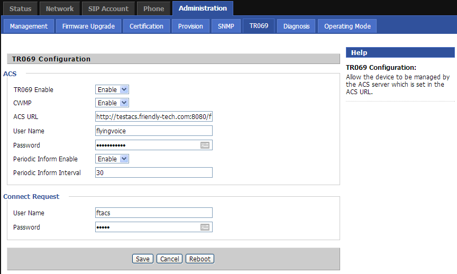
Task: Click the Help panel header
Action: 400,52
